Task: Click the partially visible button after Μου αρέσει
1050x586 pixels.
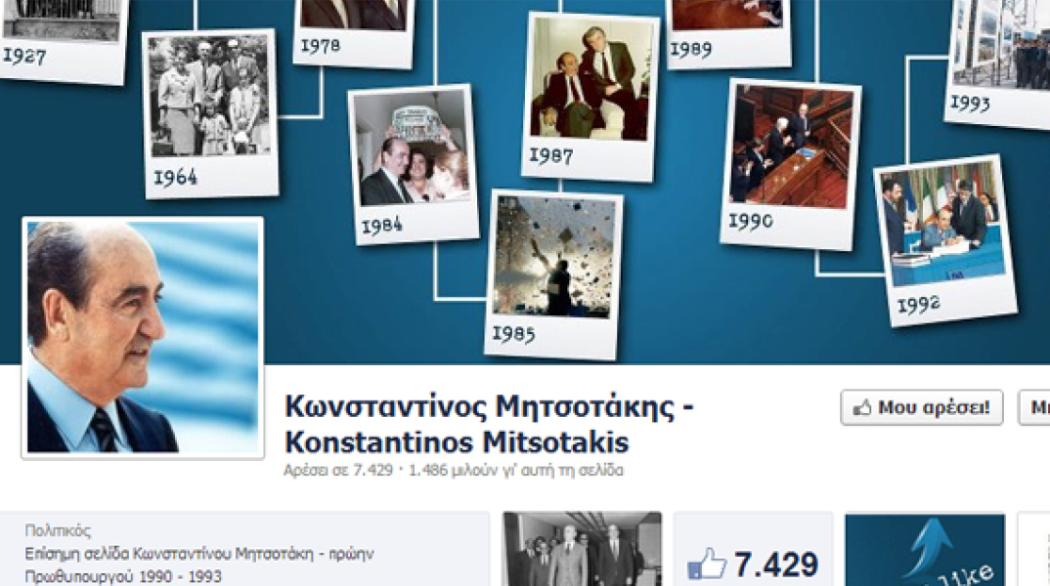Action: click(x=1034, y=407)
